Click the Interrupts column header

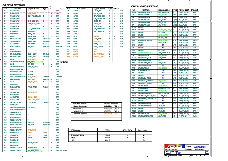coord(143,130)
